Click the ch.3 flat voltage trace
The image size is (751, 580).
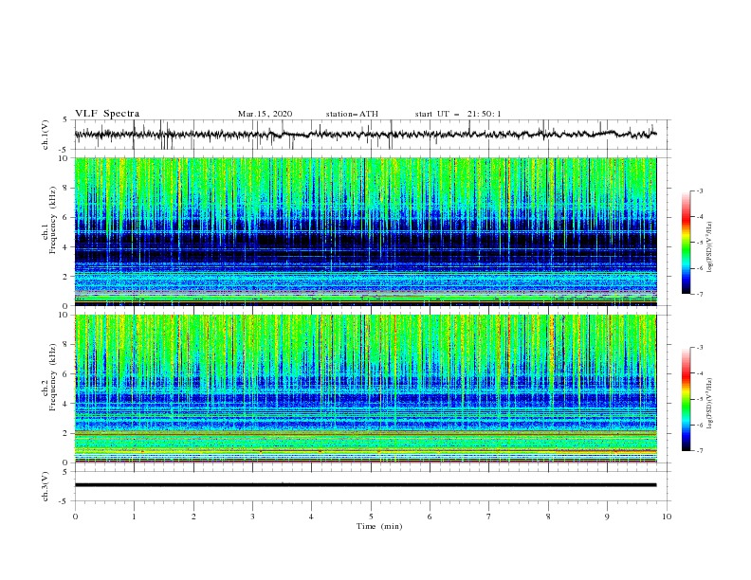[x=365, y=485]
